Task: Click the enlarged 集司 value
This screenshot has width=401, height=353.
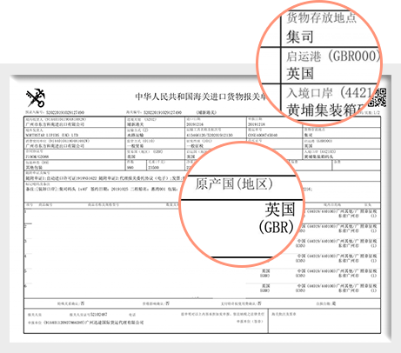Action: click(300, 37)
